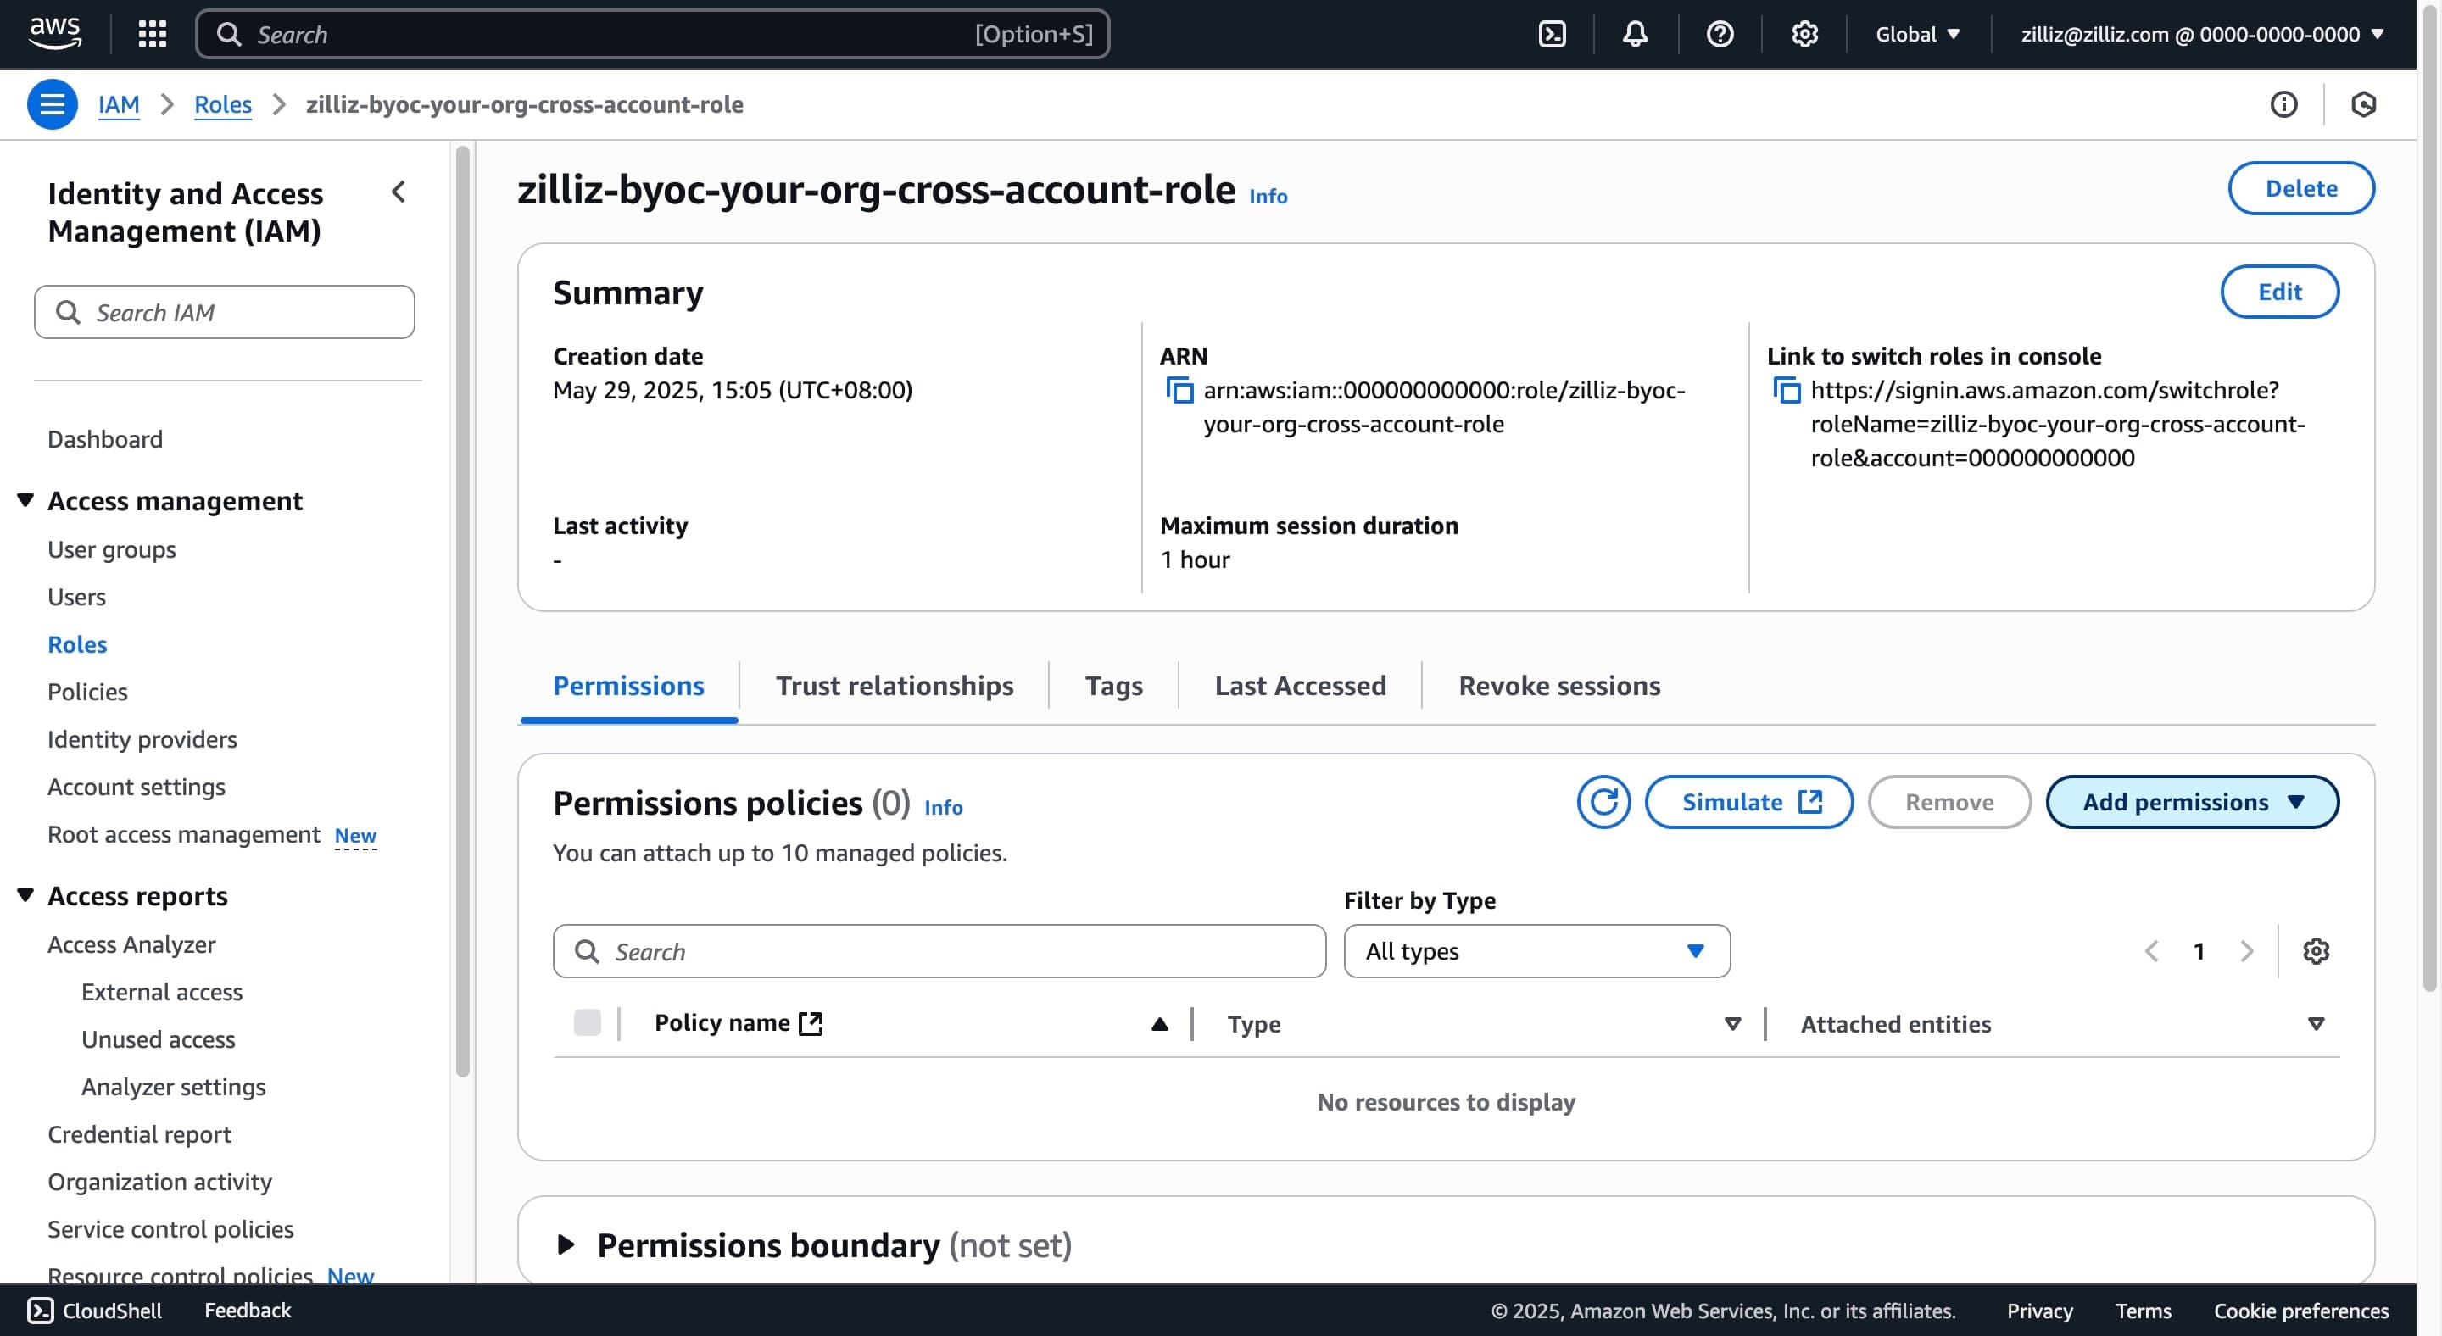Open the IAM breadcrumb link
Image resolution: width=2442 pixels, height=1336 pixels.
coord(119,104)
